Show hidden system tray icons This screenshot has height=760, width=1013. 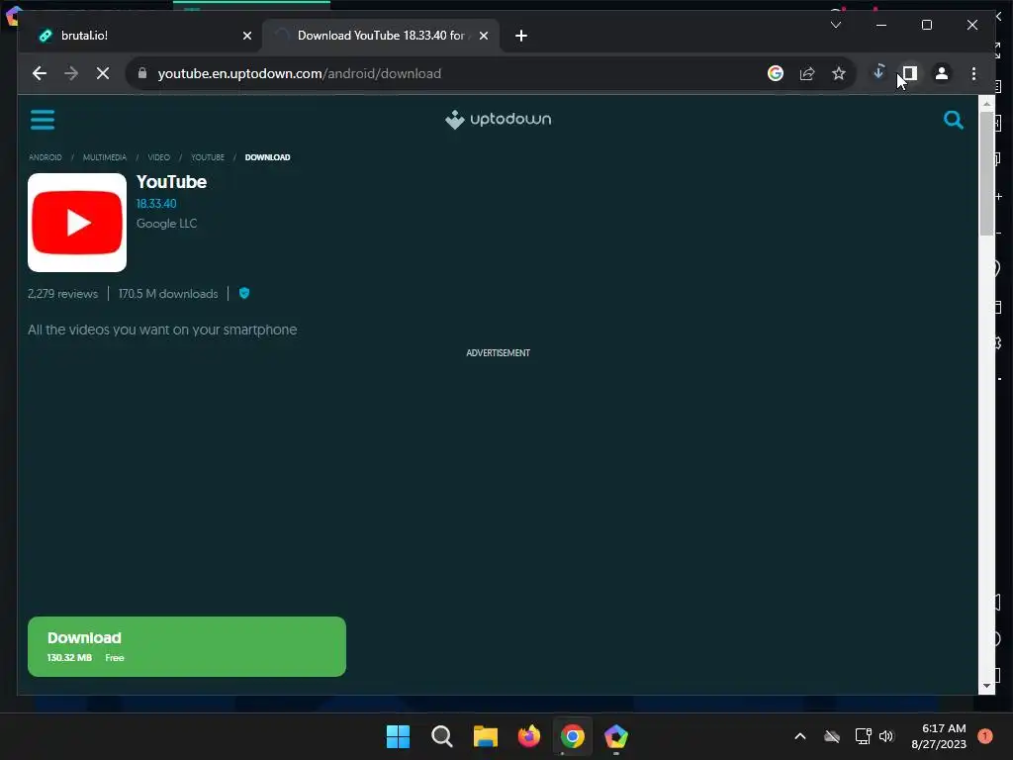click(799, 736)
